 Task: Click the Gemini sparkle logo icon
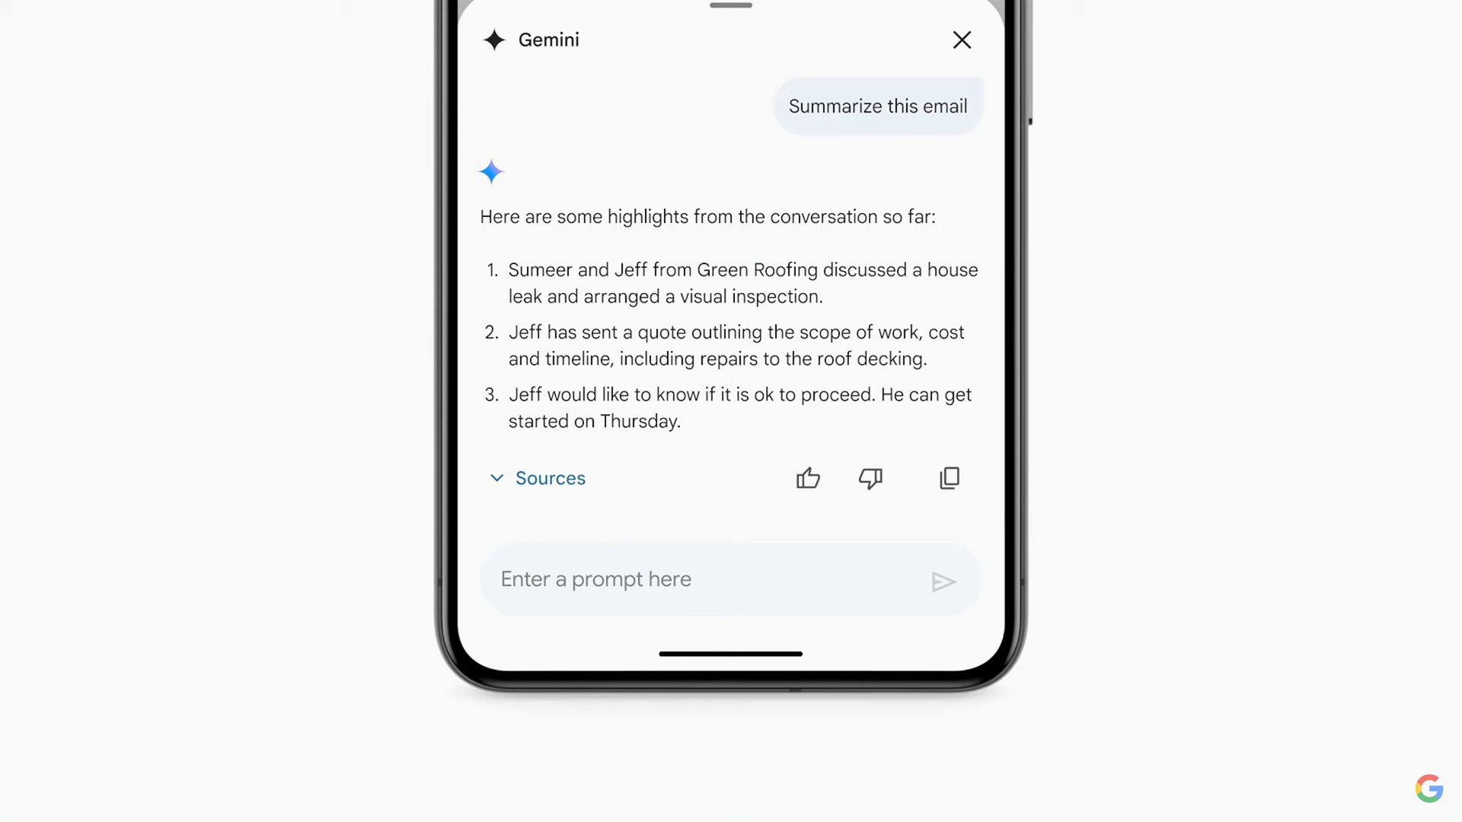[x=493, y=39]
